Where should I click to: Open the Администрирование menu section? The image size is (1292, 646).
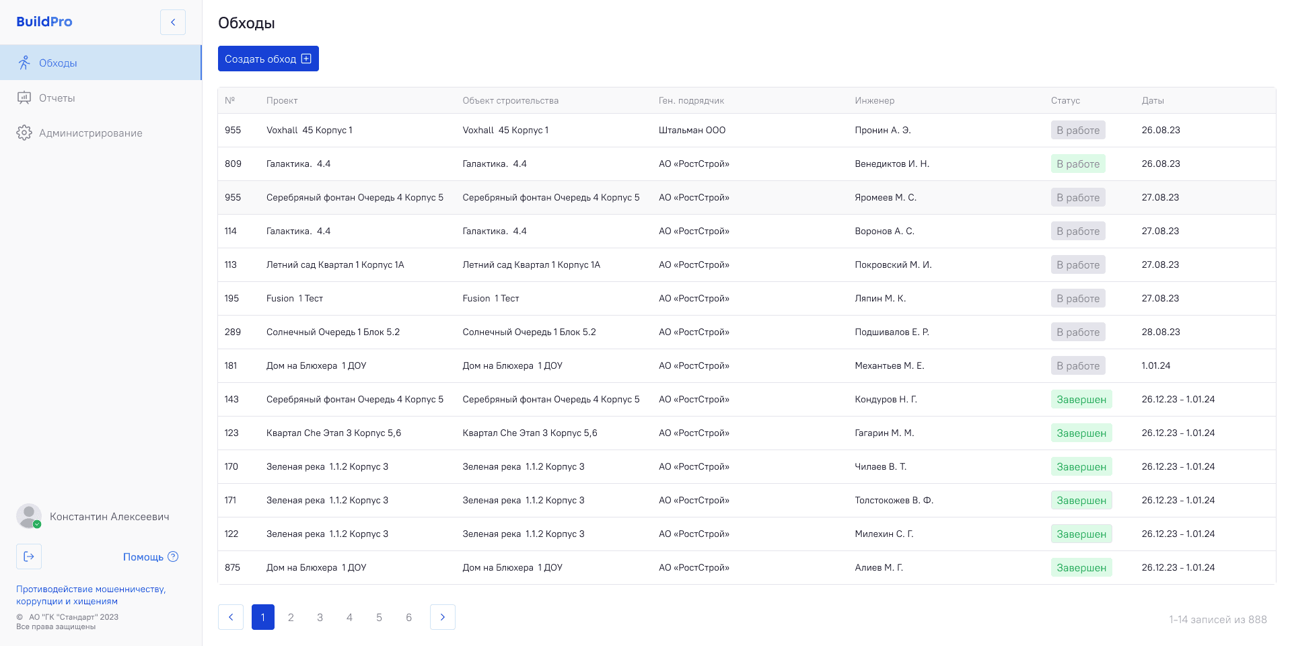pos(90,133)
